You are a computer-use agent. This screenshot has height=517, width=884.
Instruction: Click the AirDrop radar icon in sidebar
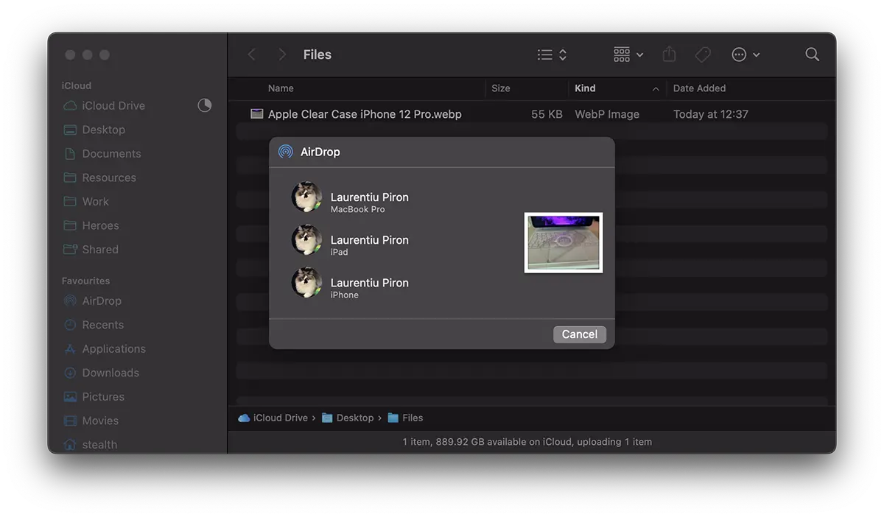coord(70,300)
